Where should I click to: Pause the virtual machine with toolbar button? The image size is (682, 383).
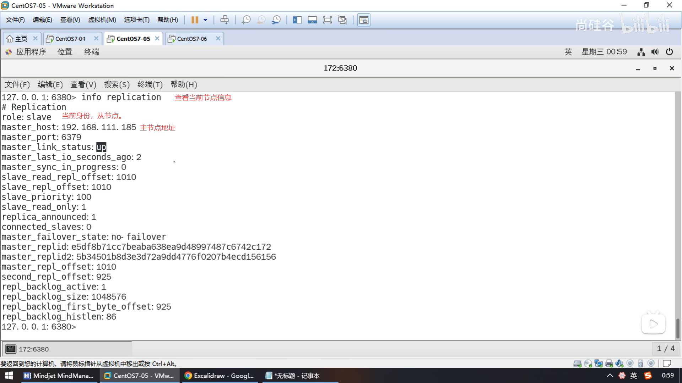point(194,20)
